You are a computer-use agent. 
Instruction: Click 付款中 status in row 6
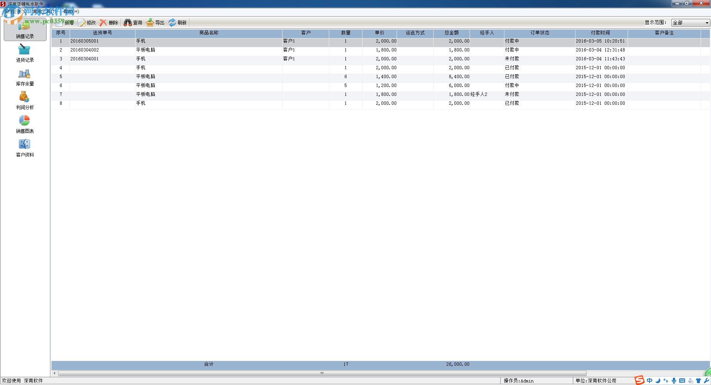512,86
